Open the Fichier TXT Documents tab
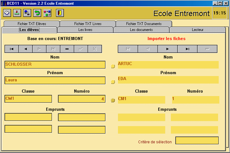This screenshot has height=153, width=230. point(144,24)
